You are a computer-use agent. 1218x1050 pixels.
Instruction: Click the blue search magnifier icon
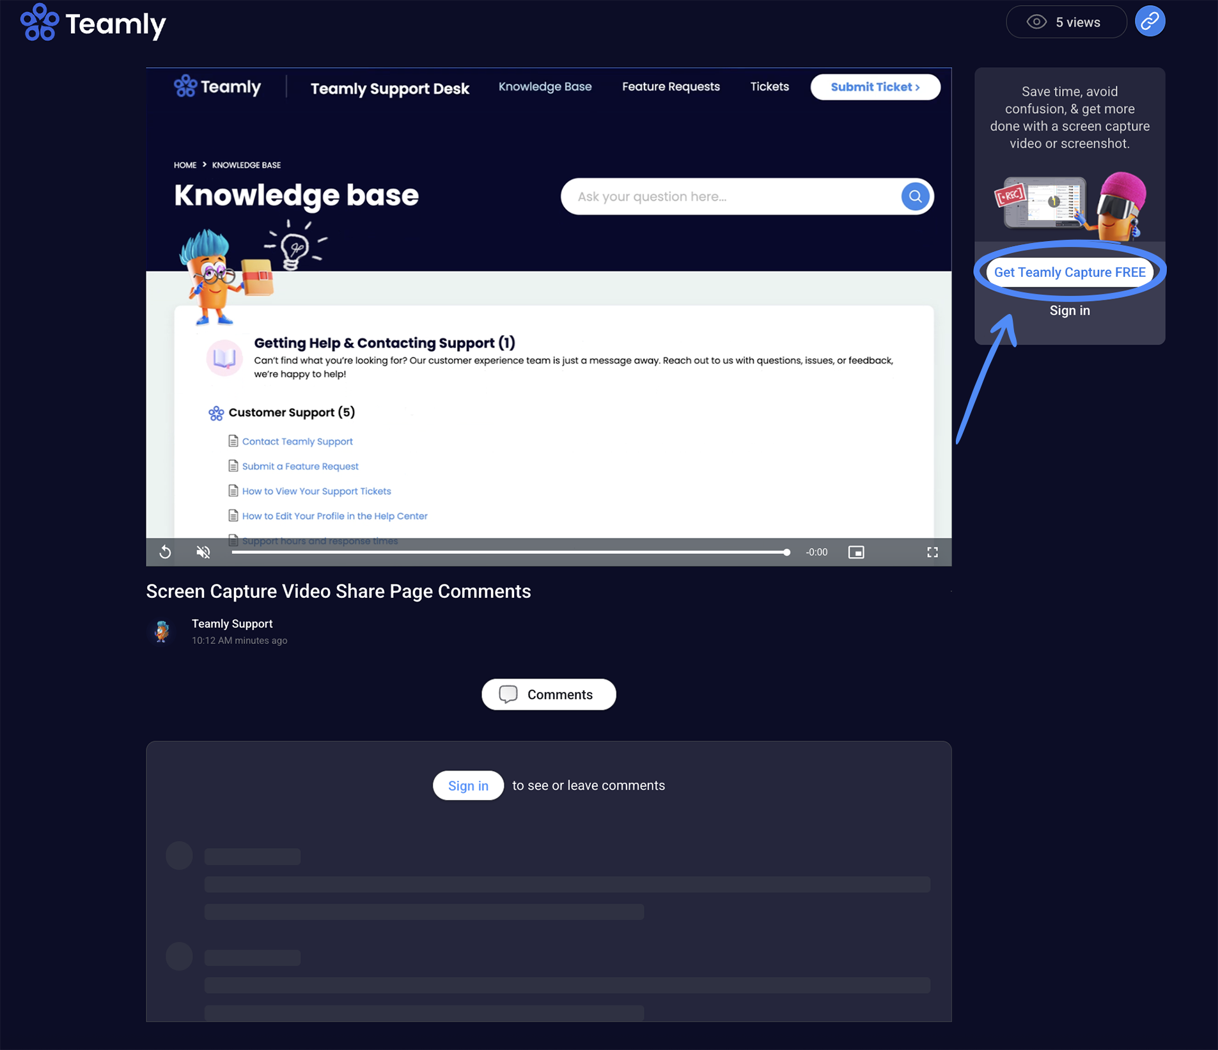(915, 196)
